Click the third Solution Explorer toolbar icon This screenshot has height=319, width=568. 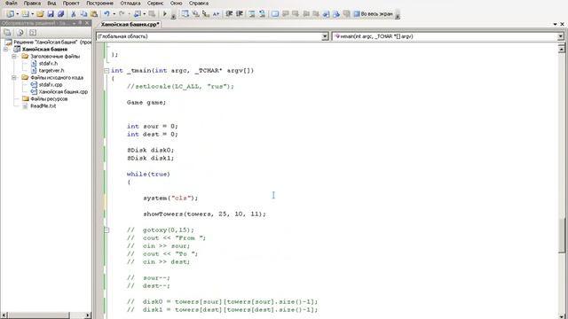click(x=33, y=33)
